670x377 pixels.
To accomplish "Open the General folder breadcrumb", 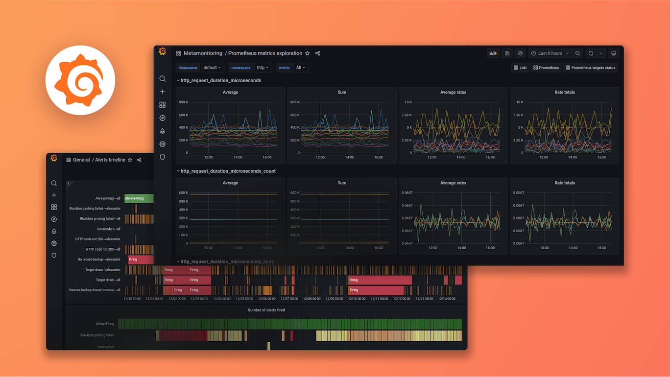I will pos(81,160).
